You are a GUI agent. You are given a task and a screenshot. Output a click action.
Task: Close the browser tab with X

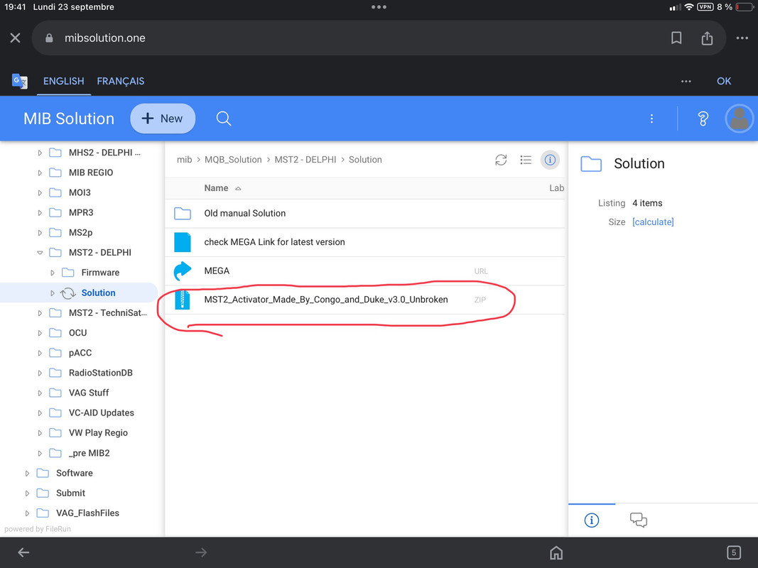point(15,38)
